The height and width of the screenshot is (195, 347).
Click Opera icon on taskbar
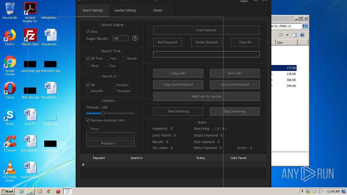coord(58,191)
